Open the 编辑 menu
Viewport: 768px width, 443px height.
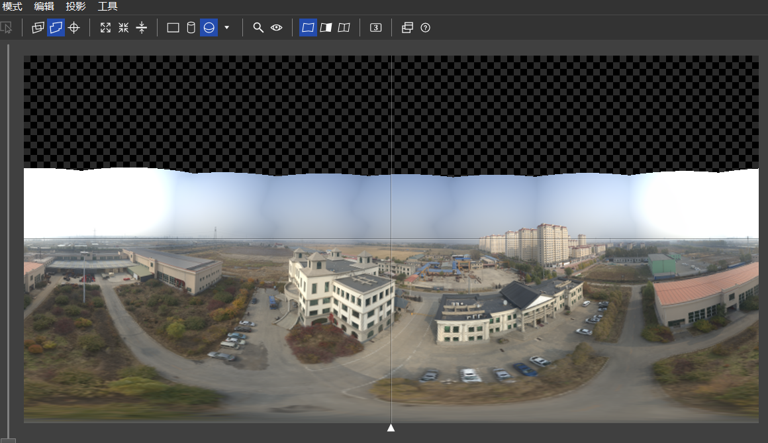(44, 7)
